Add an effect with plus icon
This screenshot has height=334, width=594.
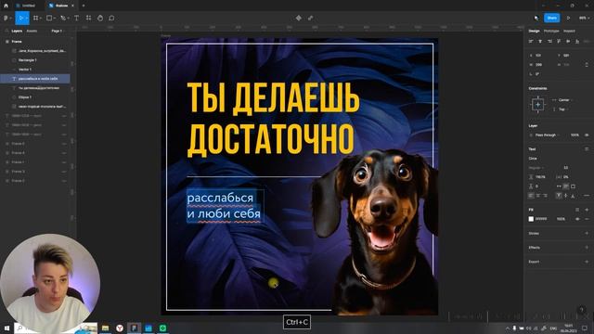(587, 248)
